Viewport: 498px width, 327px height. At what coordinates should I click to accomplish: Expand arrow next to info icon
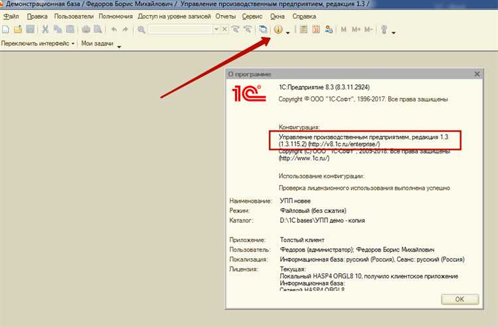pos(288,33)
